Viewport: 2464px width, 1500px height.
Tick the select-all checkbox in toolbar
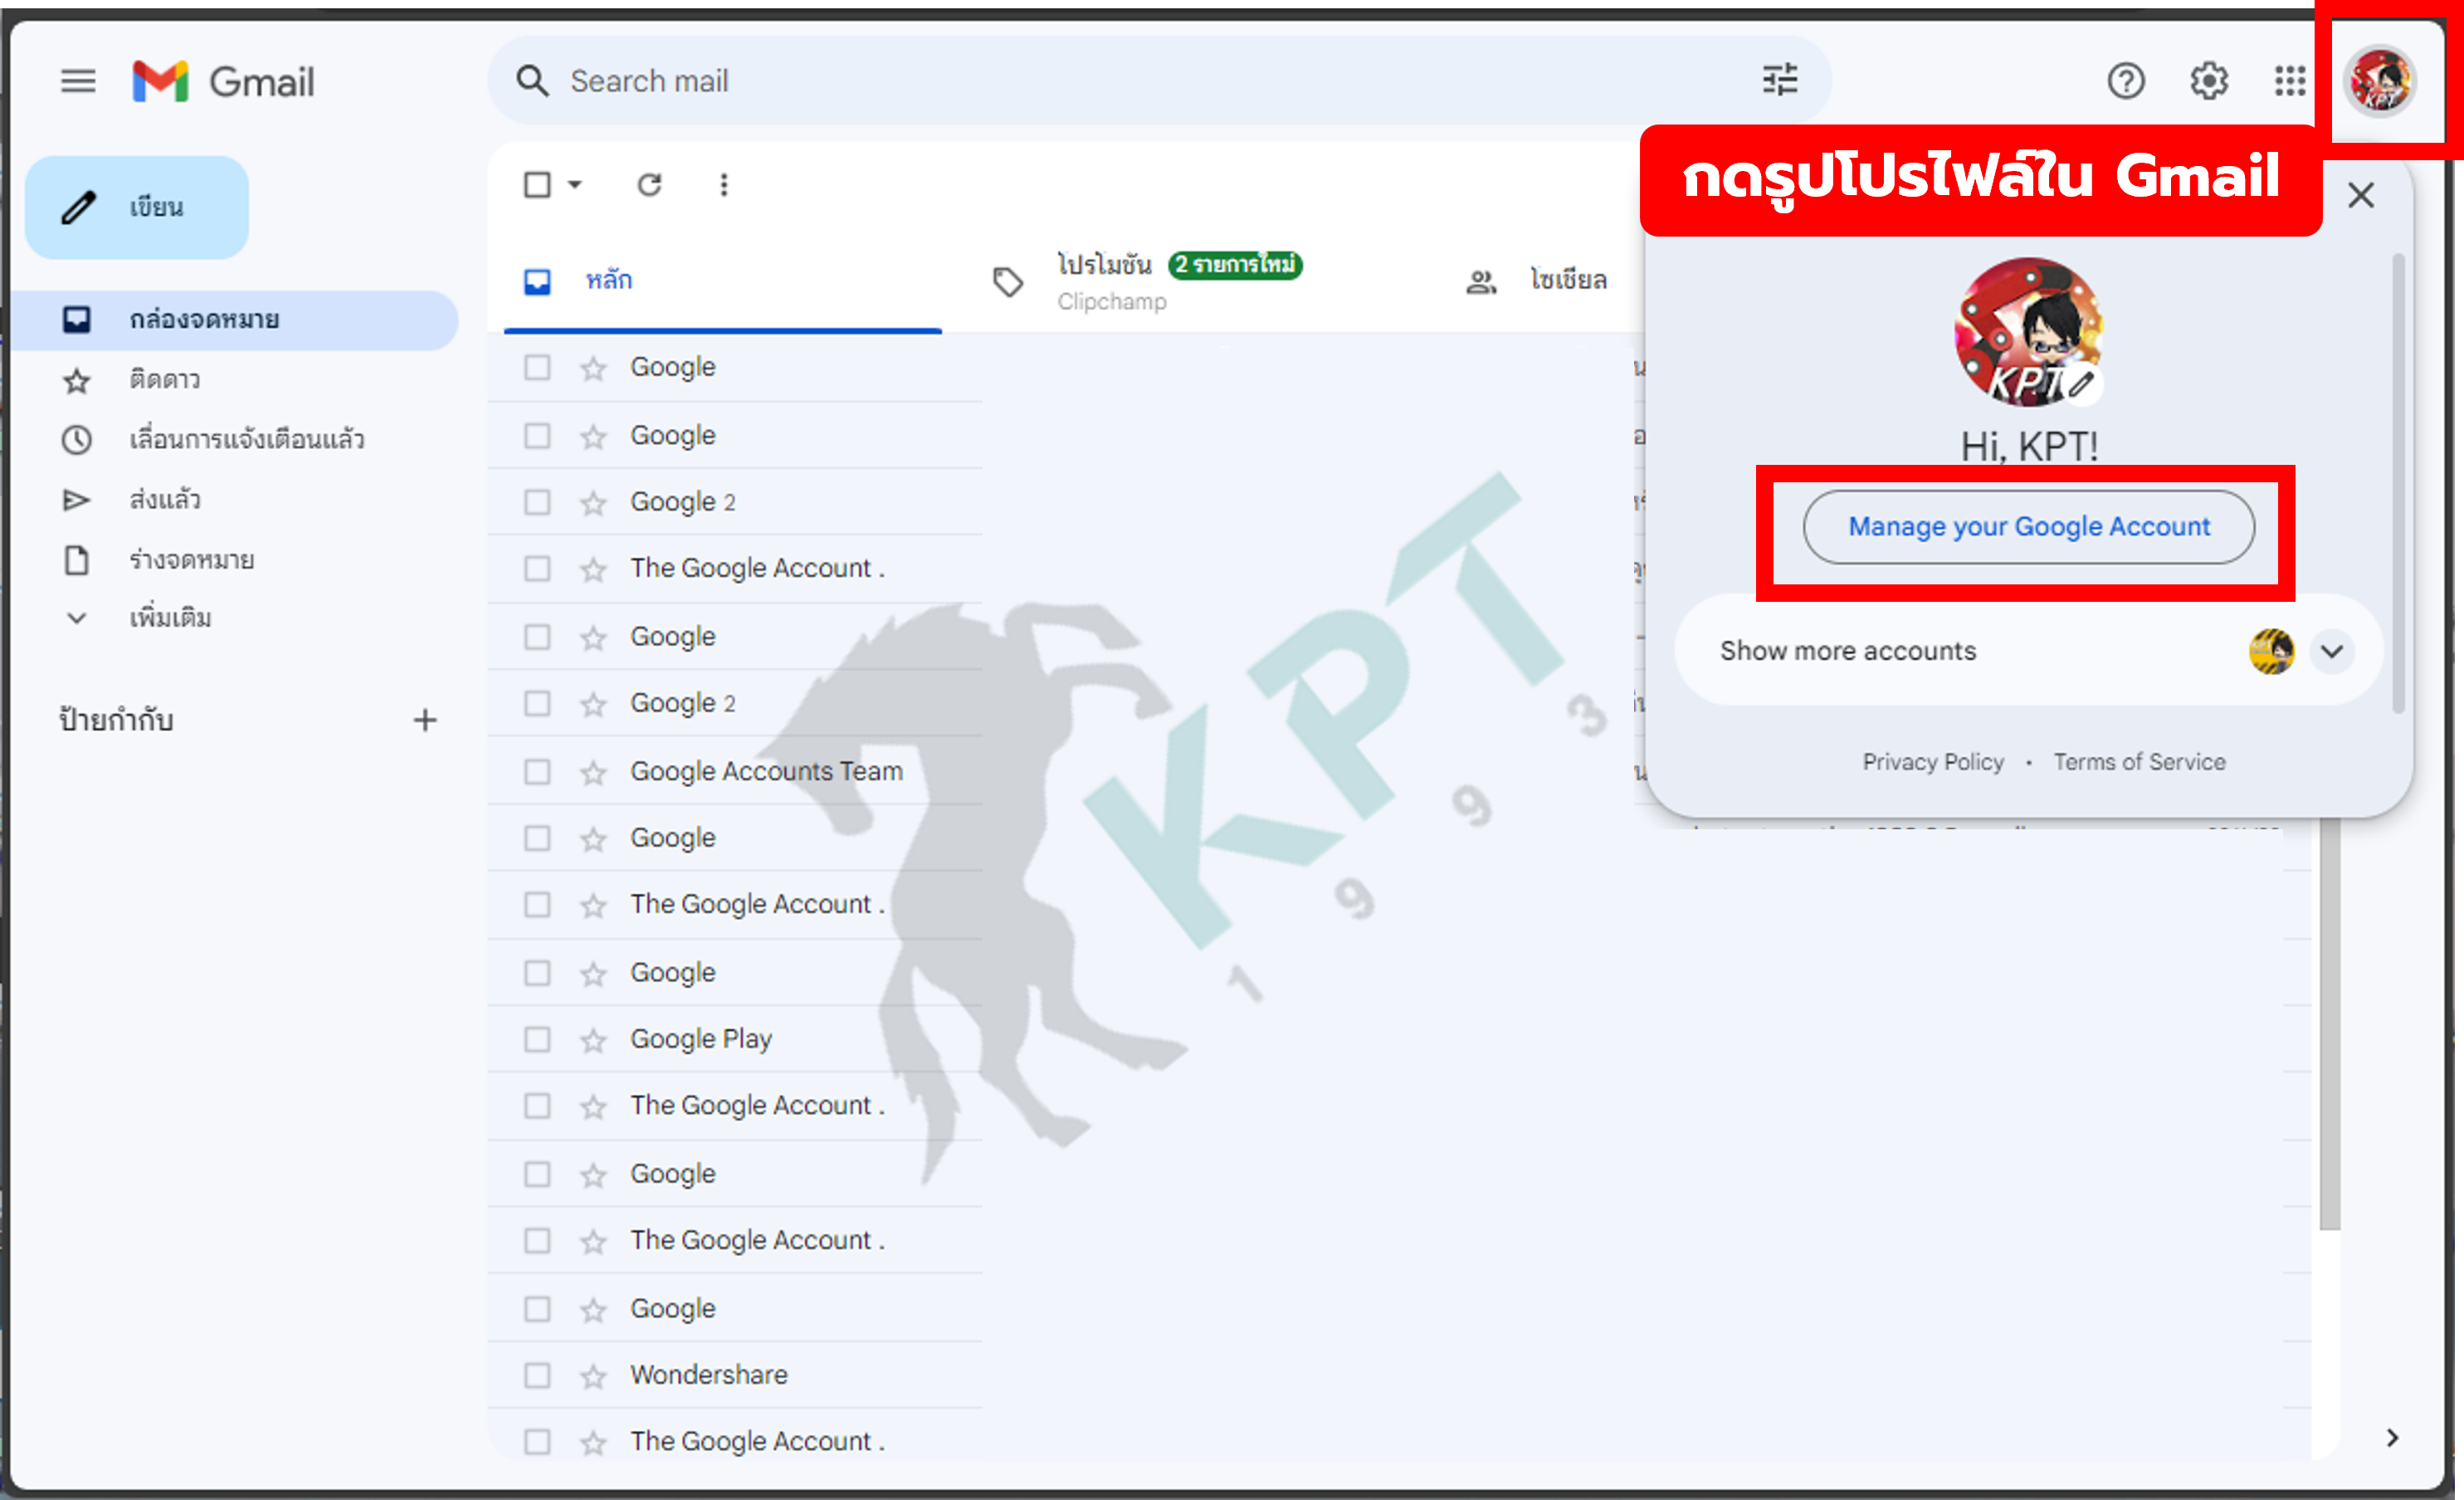537,184
